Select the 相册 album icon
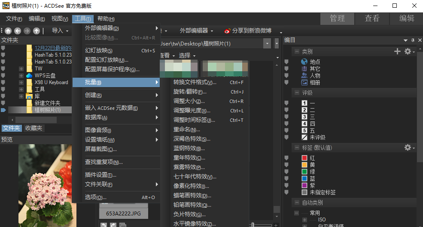423x227 pixels. pos(304,82)
